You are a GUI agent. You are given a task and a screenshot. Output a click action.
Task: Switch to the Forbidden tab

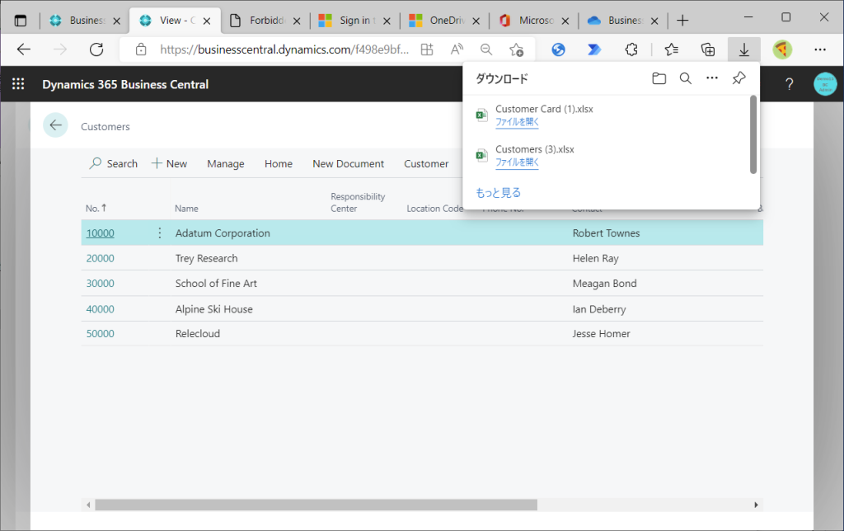pos(265,21)
